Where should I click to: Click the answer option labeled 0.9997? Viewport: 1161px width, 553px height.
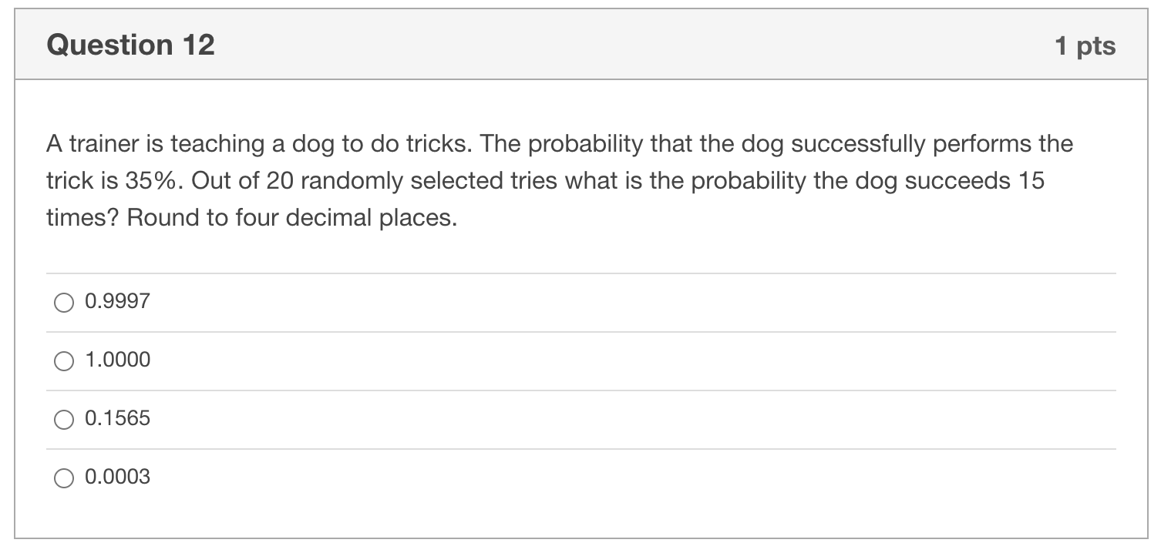116,301
